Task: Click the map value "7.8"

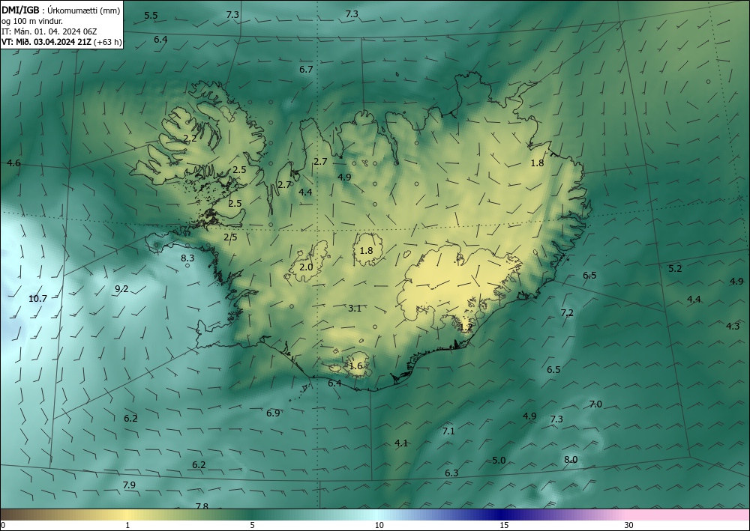Action: click(x=202, y=506)
